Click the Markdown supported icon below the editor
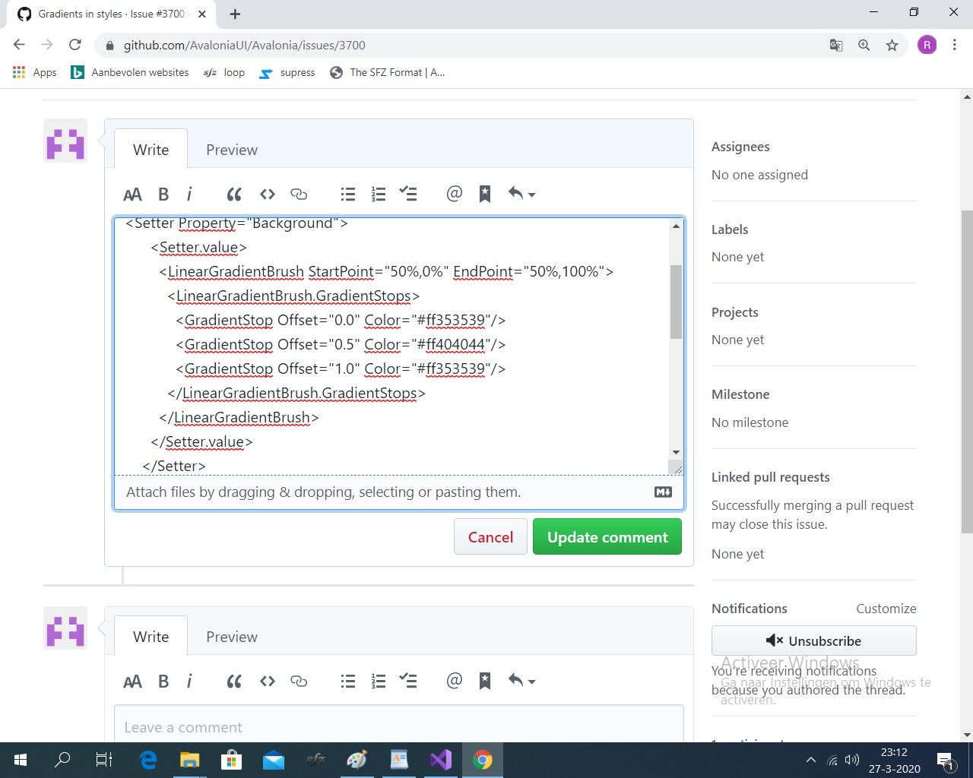 662,492
